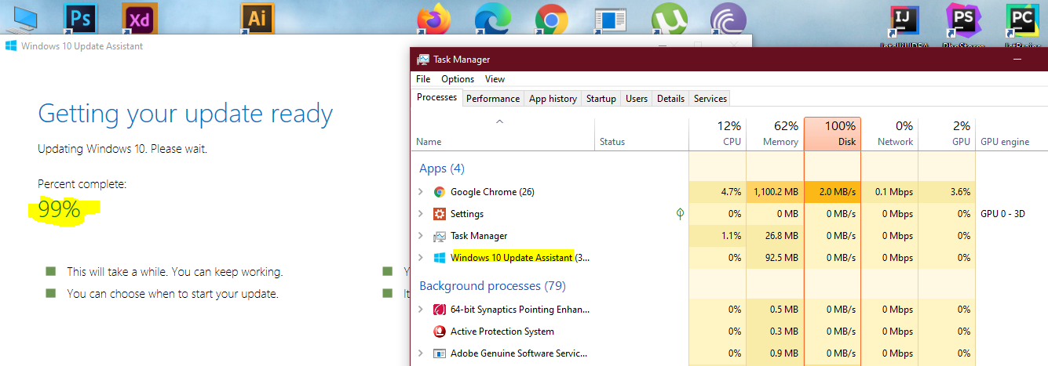The height and width of the screenshot is (366, 1048).
Task: Sort processes by the CPU column header
Action: coord(718,134)
